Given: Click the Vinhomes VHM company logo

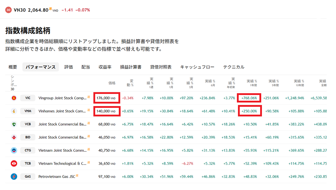Looking at the screenshot, I should (14, 111).
